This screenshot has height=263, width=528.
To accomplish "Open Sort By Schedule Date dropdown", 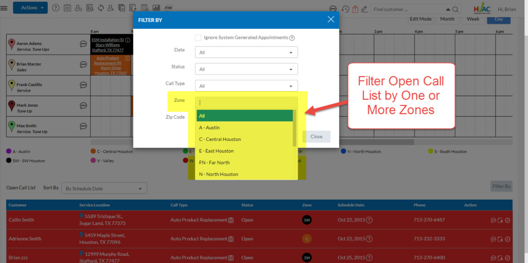I will 104,188.
